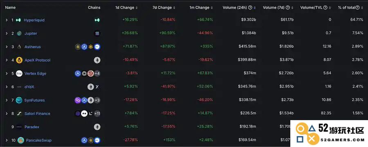Click the help icon beside Volume/TVL
Screen dimensions: 368x147
(x=325, y=7)
